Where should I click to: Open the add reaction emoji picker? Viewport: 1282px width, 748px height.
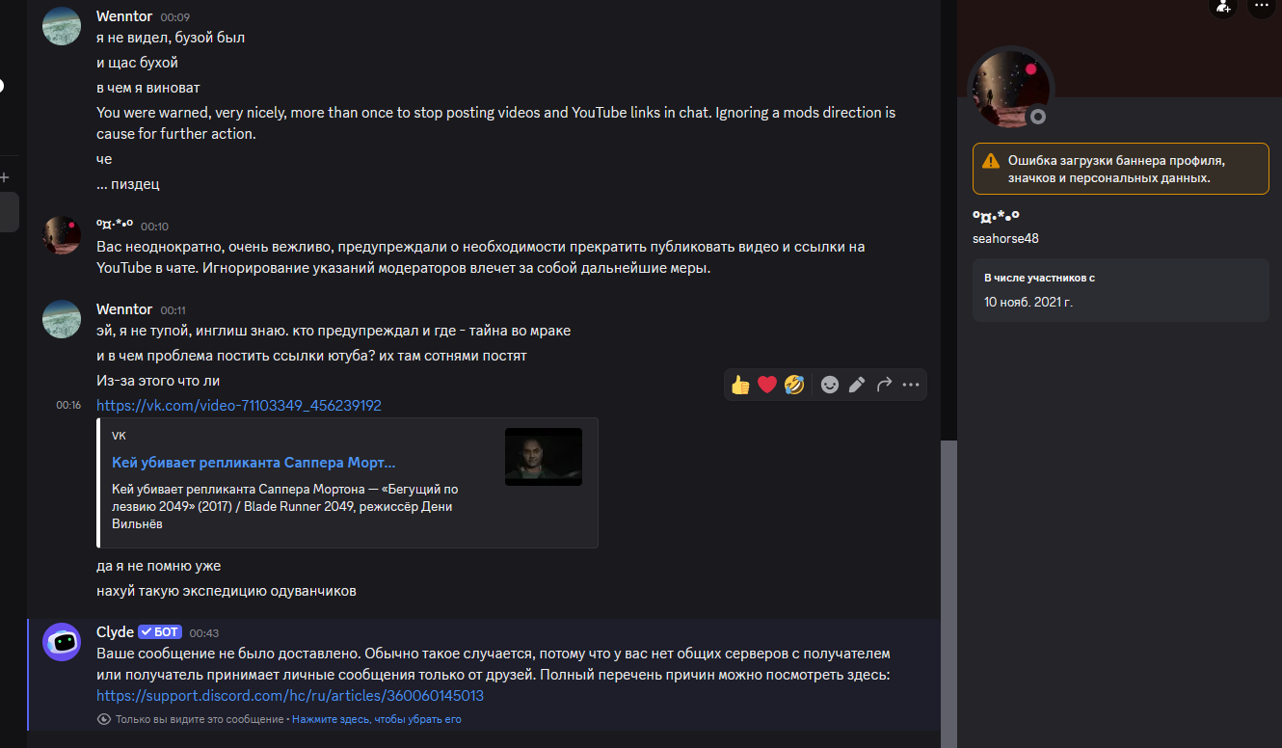[830, 386]
